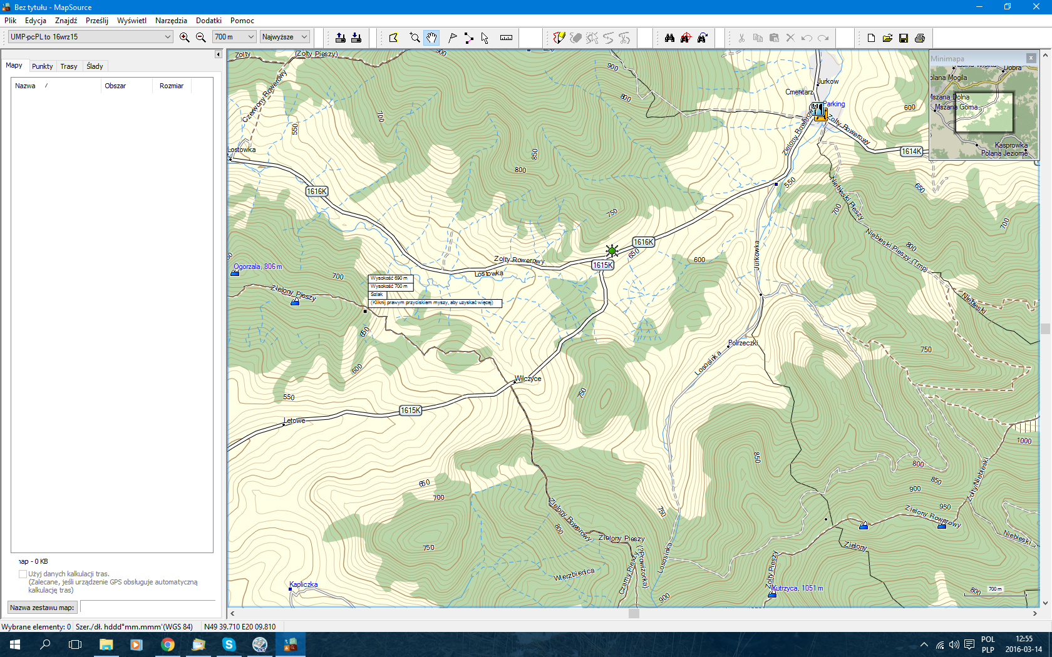This screenshot has height=657, width=1052.
Task: Click the map set name input field
Action: click(148, 607)
